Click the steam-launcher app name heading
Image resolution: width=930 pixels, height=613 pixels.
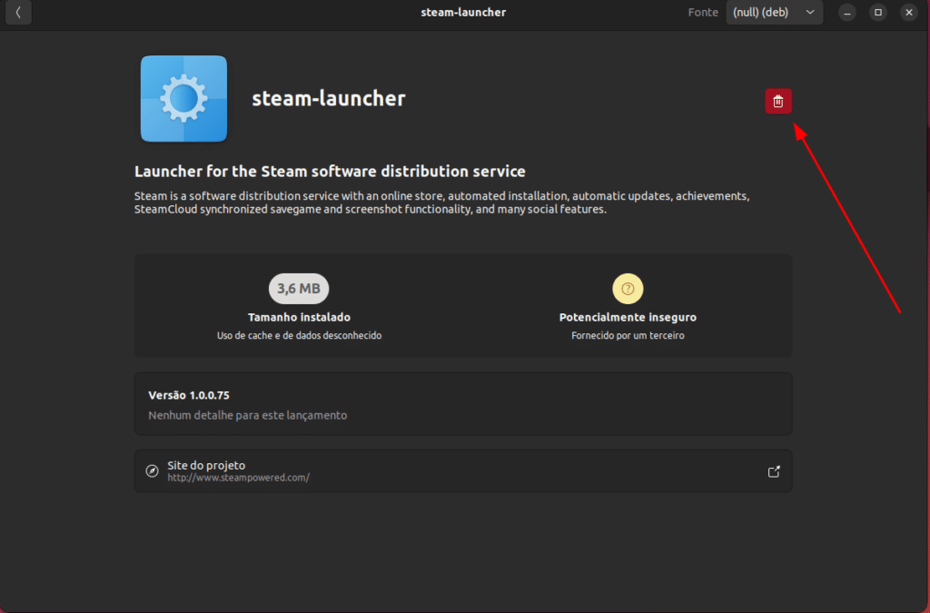coord(328,99)
